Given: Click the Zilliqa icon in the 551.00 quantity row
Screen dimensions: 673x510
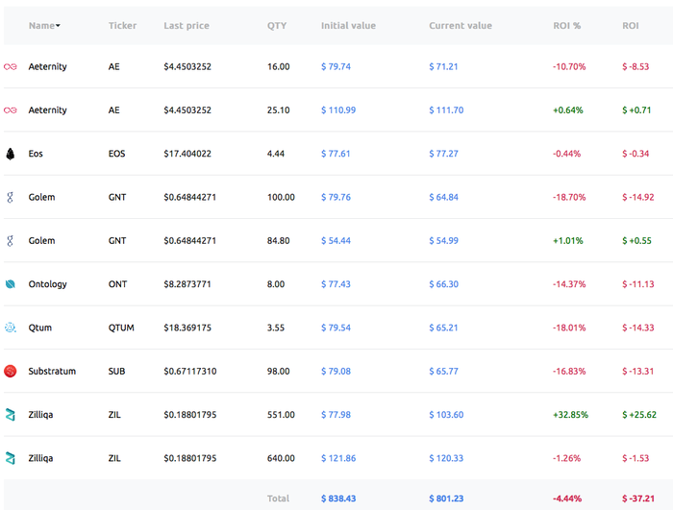Looking at the screenshot, I should click(x=11, y=415).
